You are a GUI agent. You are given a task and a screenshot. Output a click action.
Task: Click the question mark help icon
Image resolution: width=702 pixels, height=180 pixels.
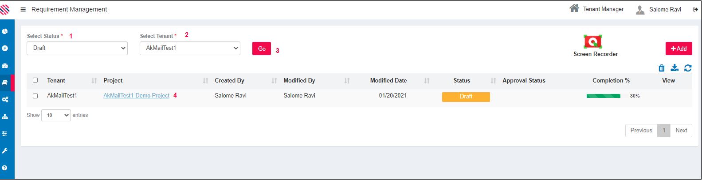(5, 168)
